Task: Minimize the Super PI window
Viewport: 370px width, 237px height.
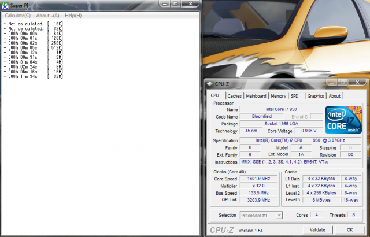Action: pos(165,4)
